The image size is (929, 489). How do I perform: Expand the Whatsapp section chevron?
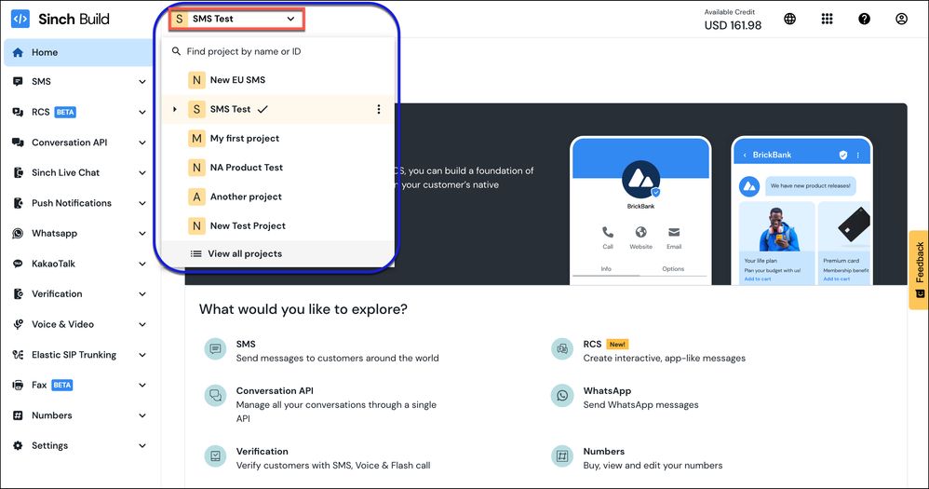click(x=142, y=234)
